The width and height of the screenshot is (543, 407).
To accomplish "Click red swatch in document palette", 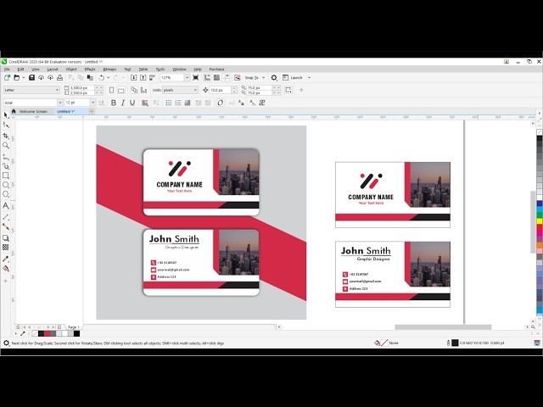I will coord(47,333).
